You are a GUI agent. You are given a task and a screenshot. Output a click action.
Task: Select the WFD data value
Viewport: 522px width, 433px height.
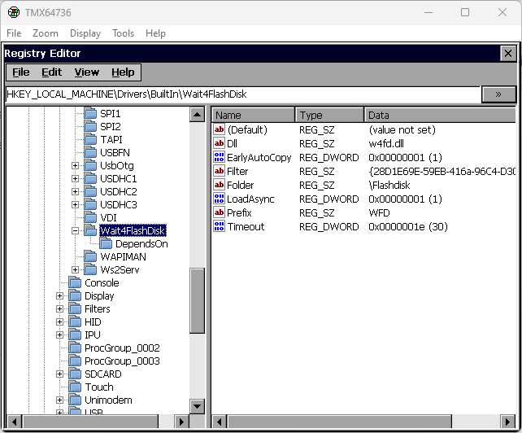379,212
